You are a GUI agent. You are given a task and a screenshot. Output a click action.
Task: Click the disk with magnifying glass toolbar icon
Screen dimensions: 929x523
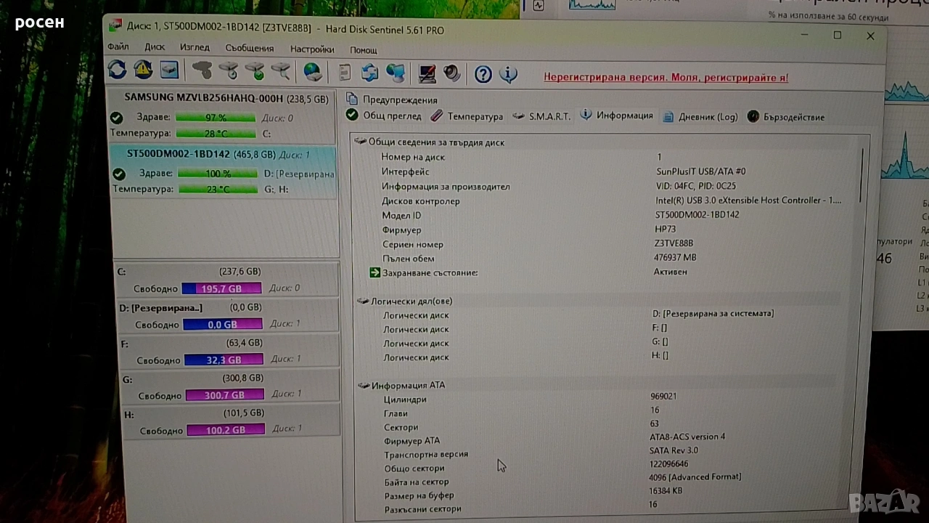pos(280,70)
